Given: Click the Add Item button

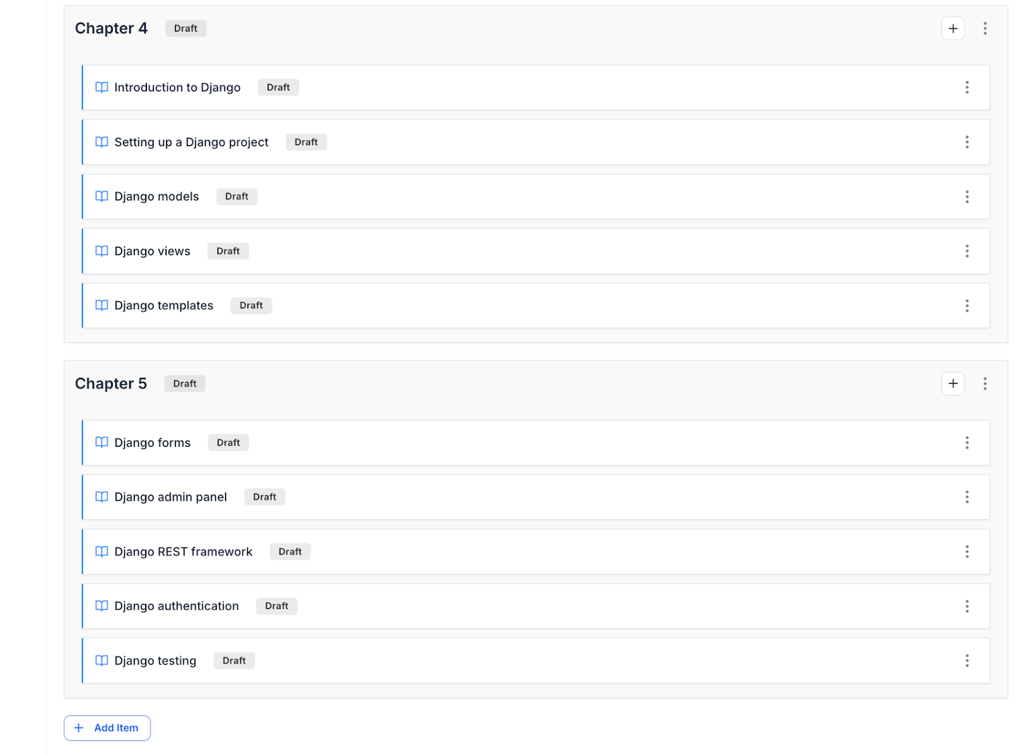Looking at the screenshot, I should pos(107,728).
